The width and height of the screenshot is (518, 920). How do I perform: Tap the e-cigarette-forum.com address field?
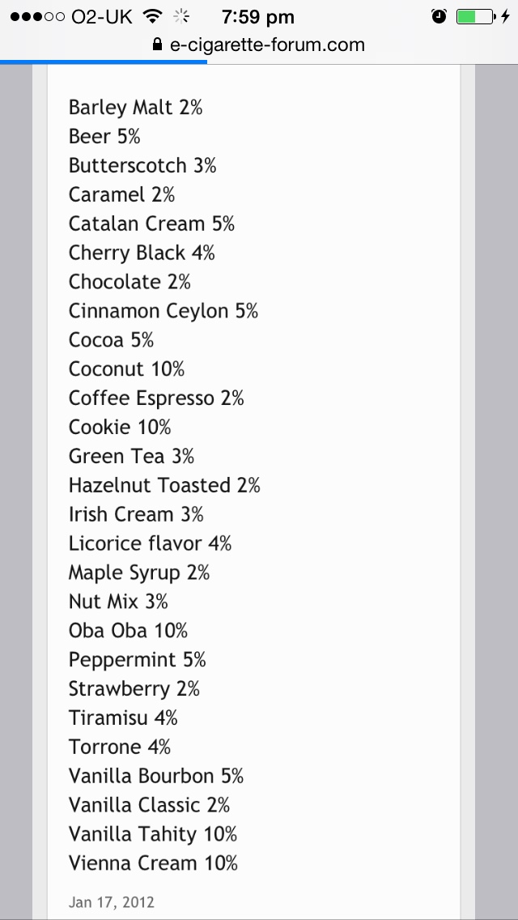pos(267,45)
